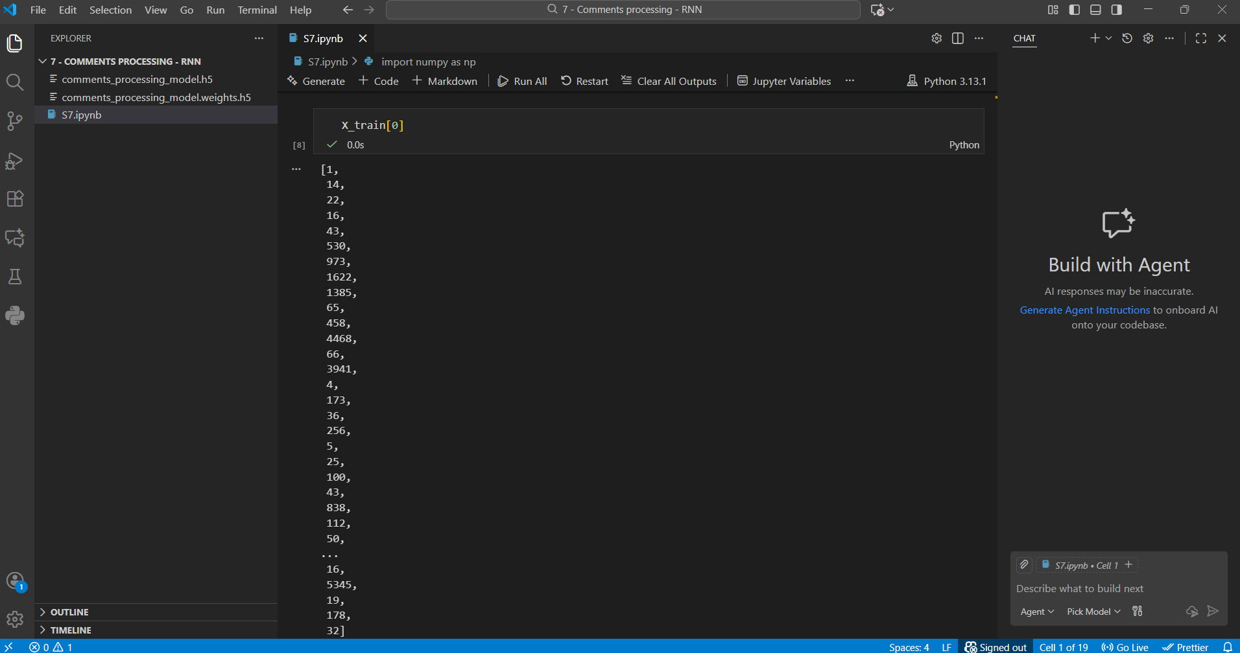Image resolution: width=1240 pixels, height=653 pixels.
Task: Open the Testing flask icon
Action: click(14, 277)
